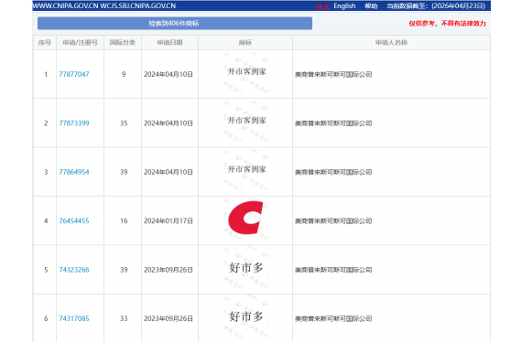Click the 申请人名称 column header
Screen dimensions: 522x342
[x=391, y=43]
